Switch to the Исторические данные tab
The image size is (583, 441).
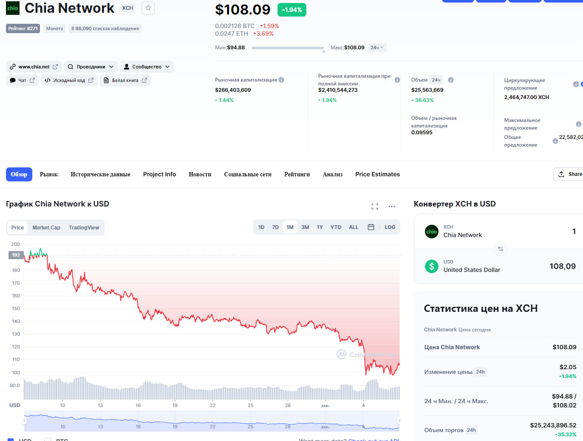[100, 174]
